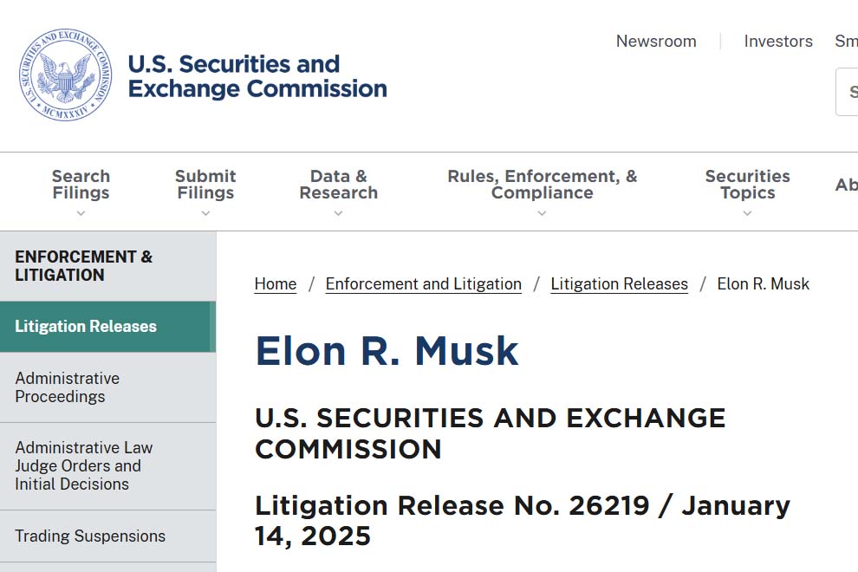The image size is (858, 572).
Task: Open the Newsroom link
Action: pyautogui.click(x=656, y=42)
